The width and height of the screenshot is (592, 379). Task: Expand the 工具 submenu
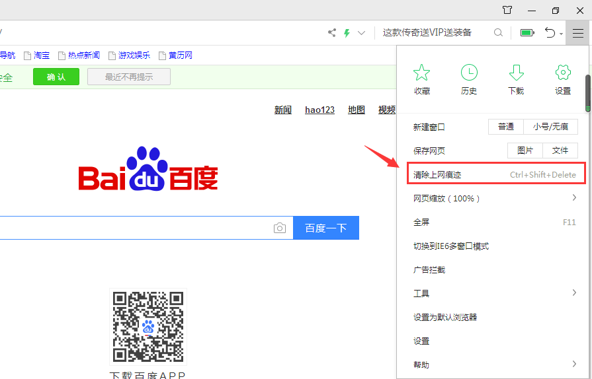coord(574,293)
